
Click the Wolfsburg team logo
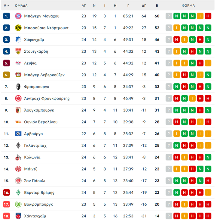18,204
